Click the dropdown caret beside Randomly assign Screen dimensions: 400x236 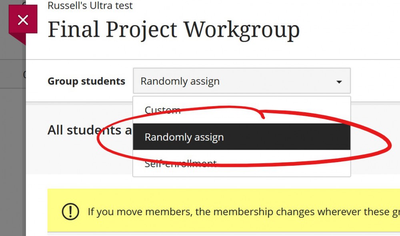339,81
